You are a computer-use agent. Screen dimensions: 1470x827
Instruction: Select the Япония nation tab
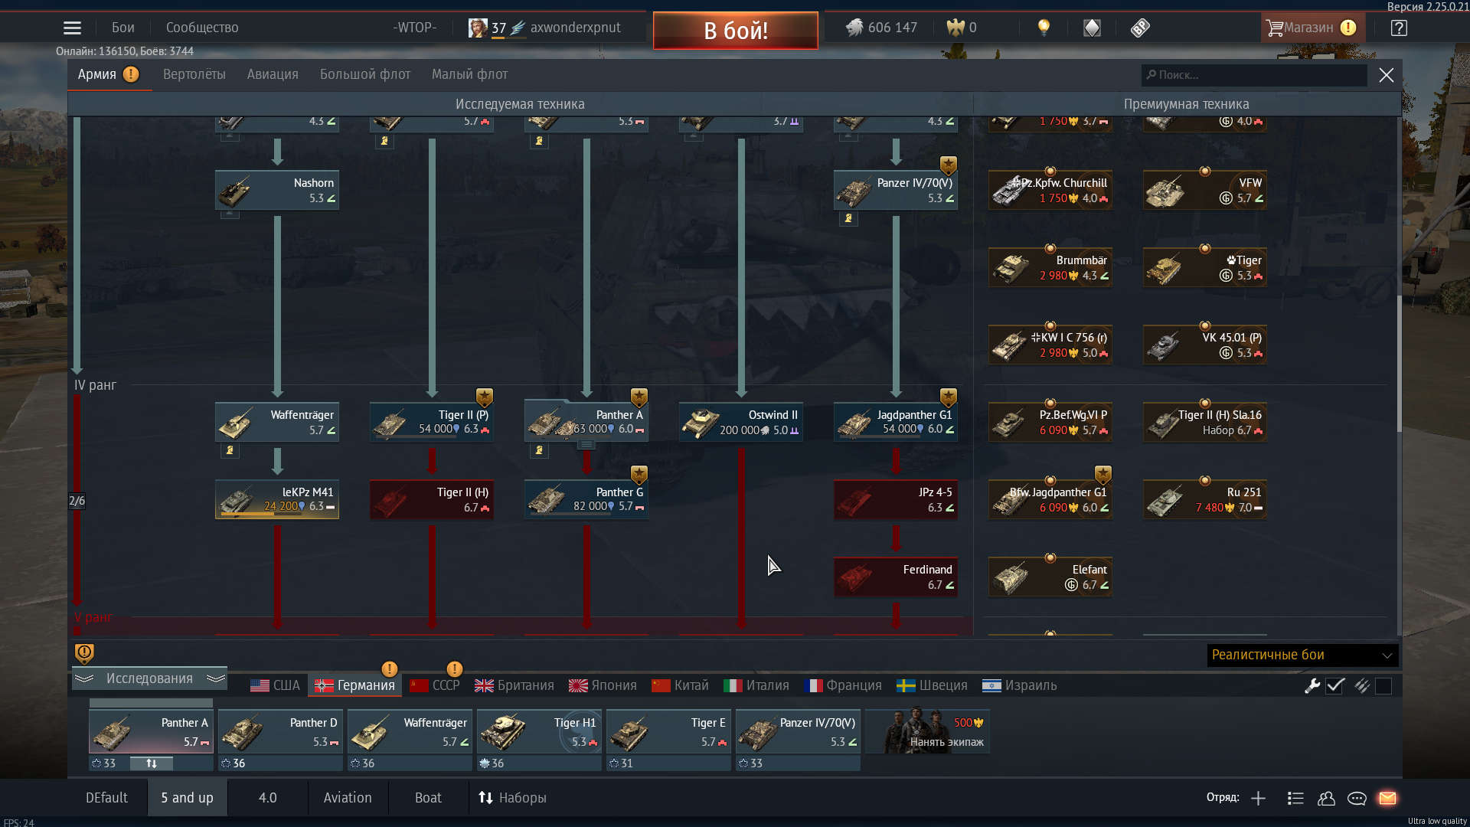[x=603, y=686]
